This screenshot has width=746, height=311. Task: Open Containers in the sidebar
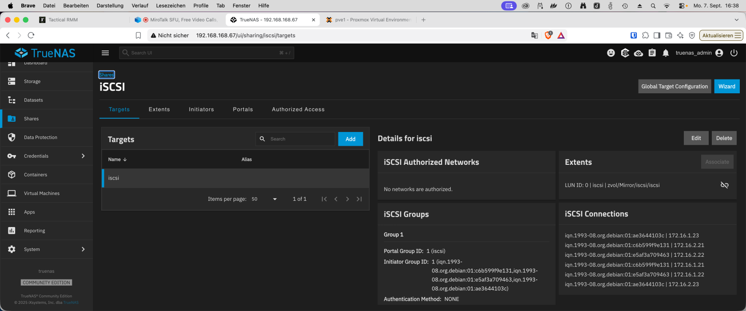click(x=47, y=175)
